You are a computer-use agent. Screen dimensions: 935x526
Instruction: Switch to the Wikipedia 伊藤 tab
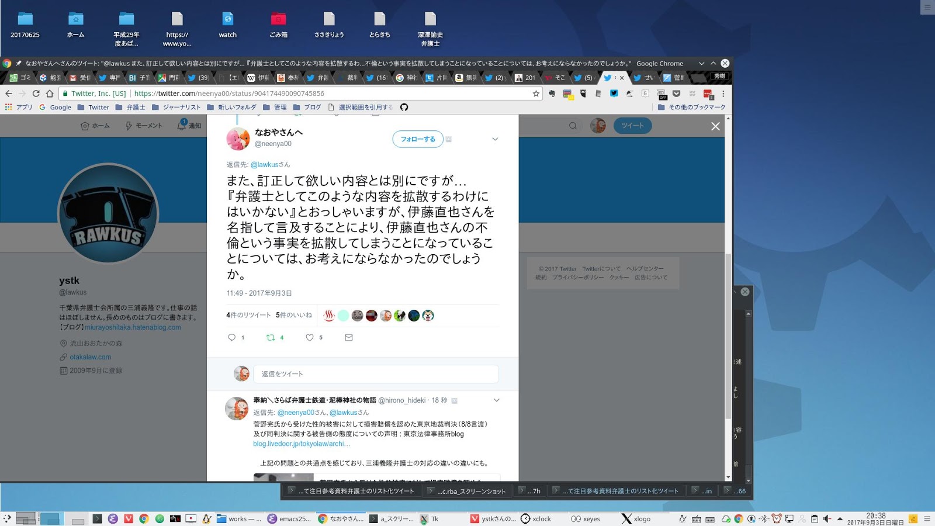pos(258,77)
